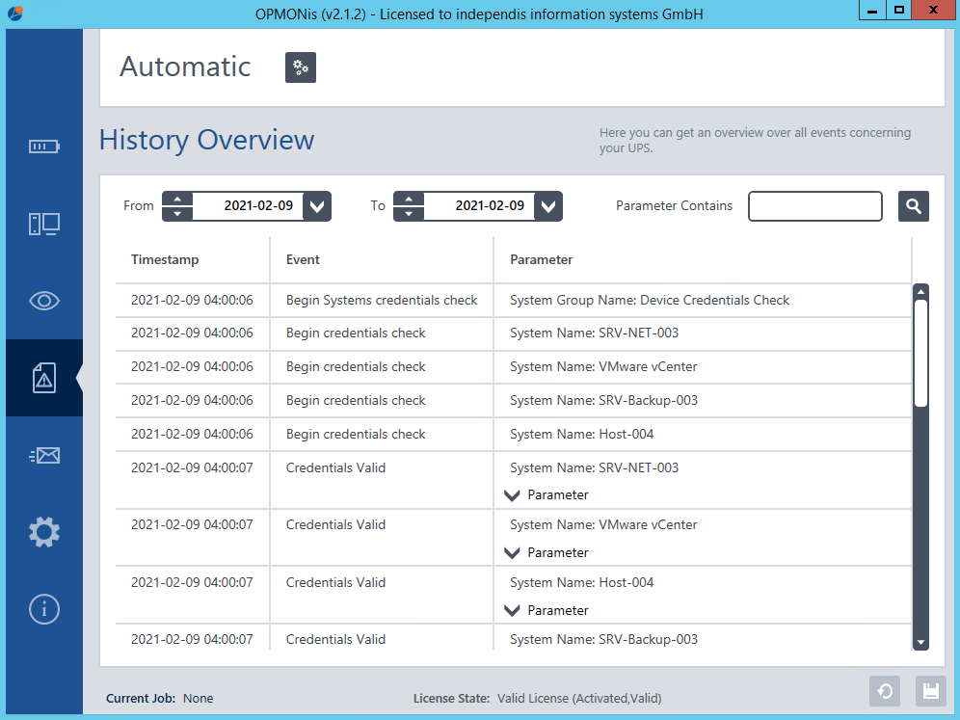Open the history alert document sidebar section
This screenshot has height=720, width=960.
click(x=44, y=378)
